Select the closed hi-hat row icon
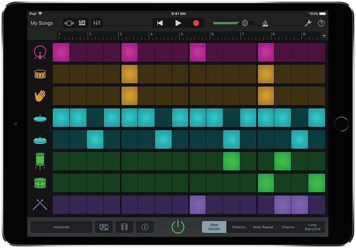This screenshot has width=356, height=248. pos(40,140)
